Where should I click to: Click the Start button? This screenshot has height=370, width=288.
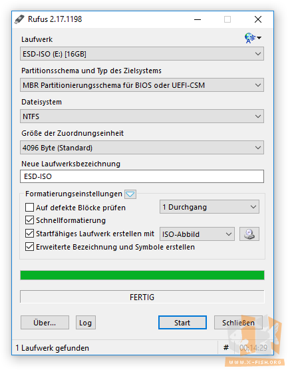click(182, 323)
